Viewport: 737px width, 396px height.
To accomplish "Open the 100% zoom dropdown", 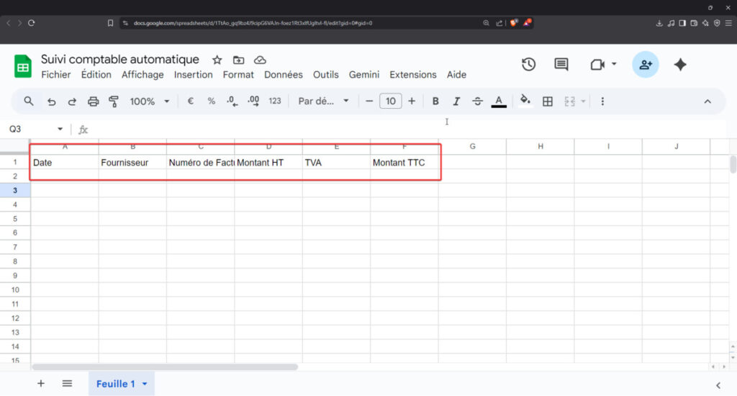I will pyautogui.click(x=150, y=101).
